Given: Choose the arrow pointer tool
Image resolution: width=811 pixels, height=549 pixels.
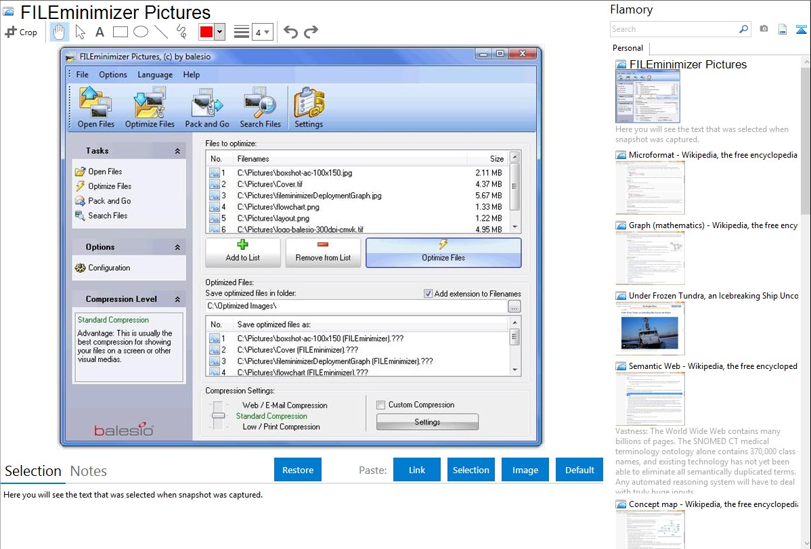Looking at the screenshot, I should tap(80, 32).
